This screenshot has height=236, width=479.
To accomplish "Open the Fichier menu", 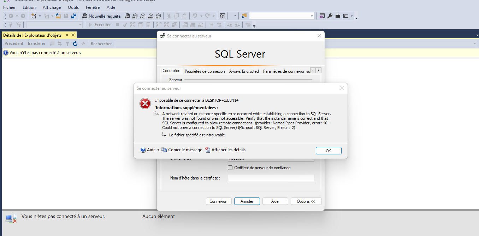I will 10,7.
